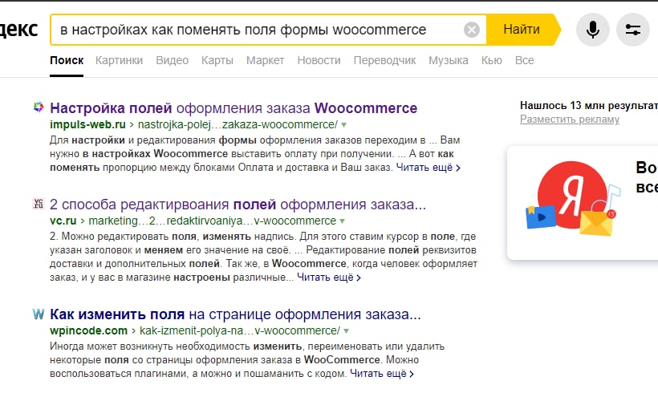
Task: Open result '2 способа редактирвоания полей оформления заказа'
Action: pos(238,205)
